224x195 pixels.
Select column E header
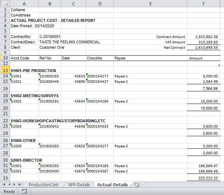click(150, 4)
